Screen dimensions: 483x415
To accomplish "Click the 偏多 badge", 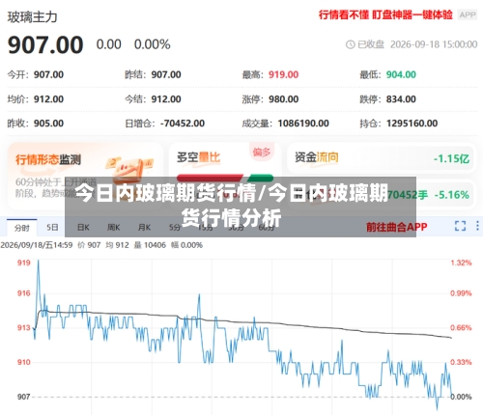I will click(262, 152).
